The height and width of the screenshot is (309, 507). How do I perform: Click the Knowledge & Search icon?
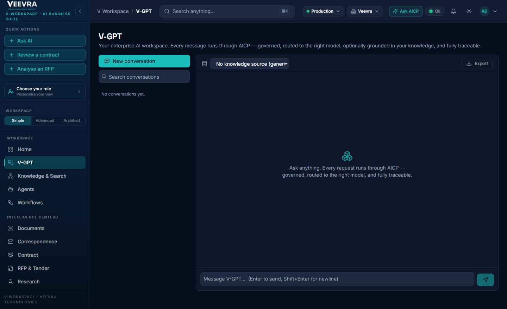11,176
